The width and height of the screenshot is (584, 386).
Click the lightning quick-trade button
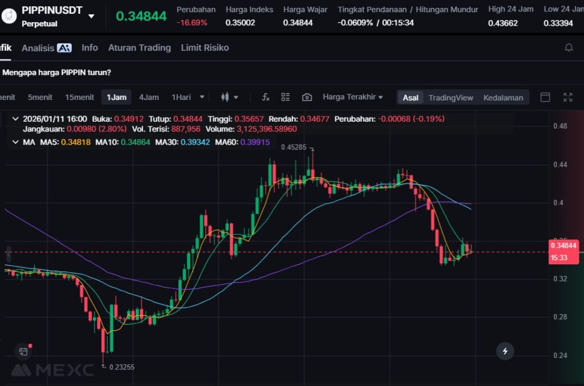505,351
